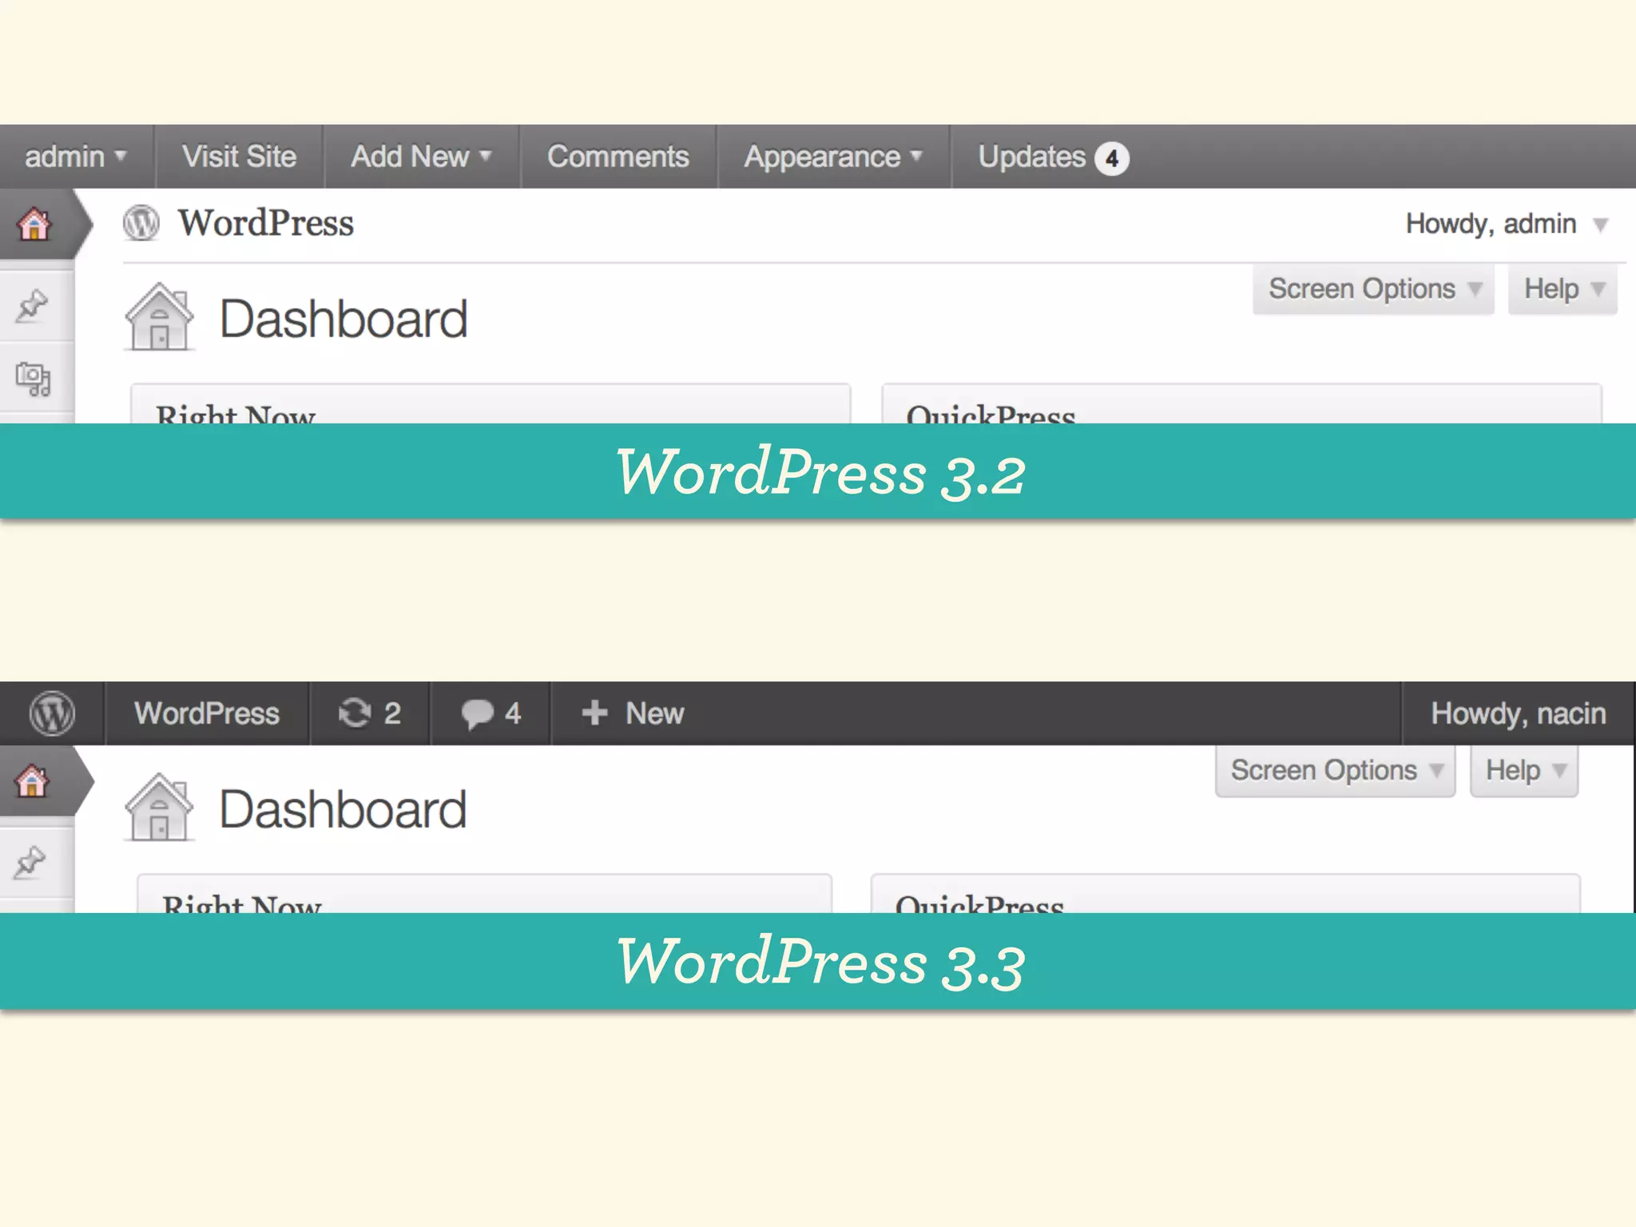
Task: Click the updates refresh icon showing 2
Action: coord(370,713)
